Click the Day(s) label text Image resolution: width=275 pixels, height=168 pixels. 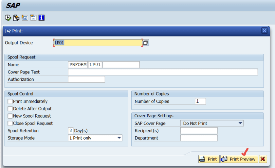[x=81, y=131]
